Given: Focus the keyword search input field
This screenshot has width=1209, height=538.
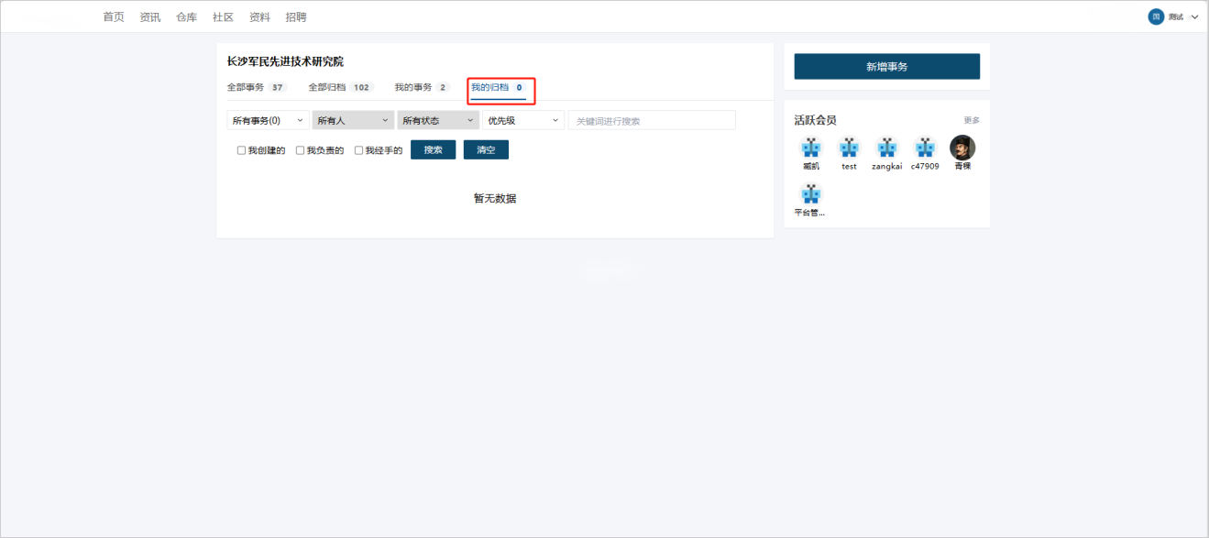Looking at the screenshot, I should coord(651,120).
